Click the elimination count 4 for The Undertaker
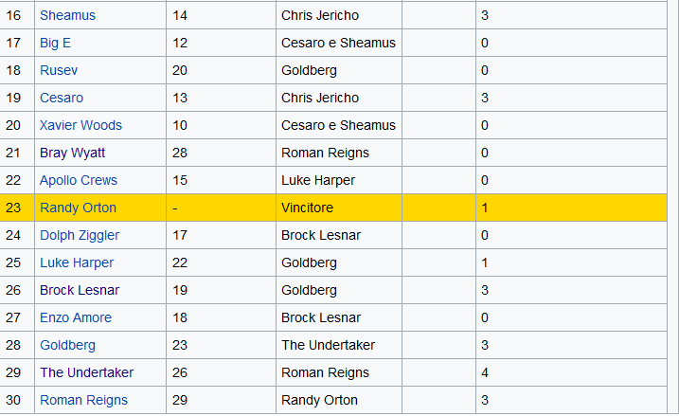 pyautogui.click(x=485, y=372)
